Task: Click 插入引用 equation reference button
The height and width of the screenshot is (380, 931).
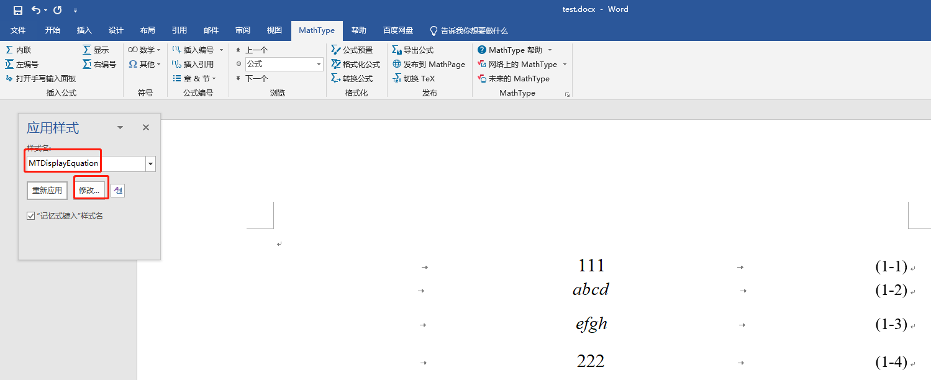Action: click(193, 64)
